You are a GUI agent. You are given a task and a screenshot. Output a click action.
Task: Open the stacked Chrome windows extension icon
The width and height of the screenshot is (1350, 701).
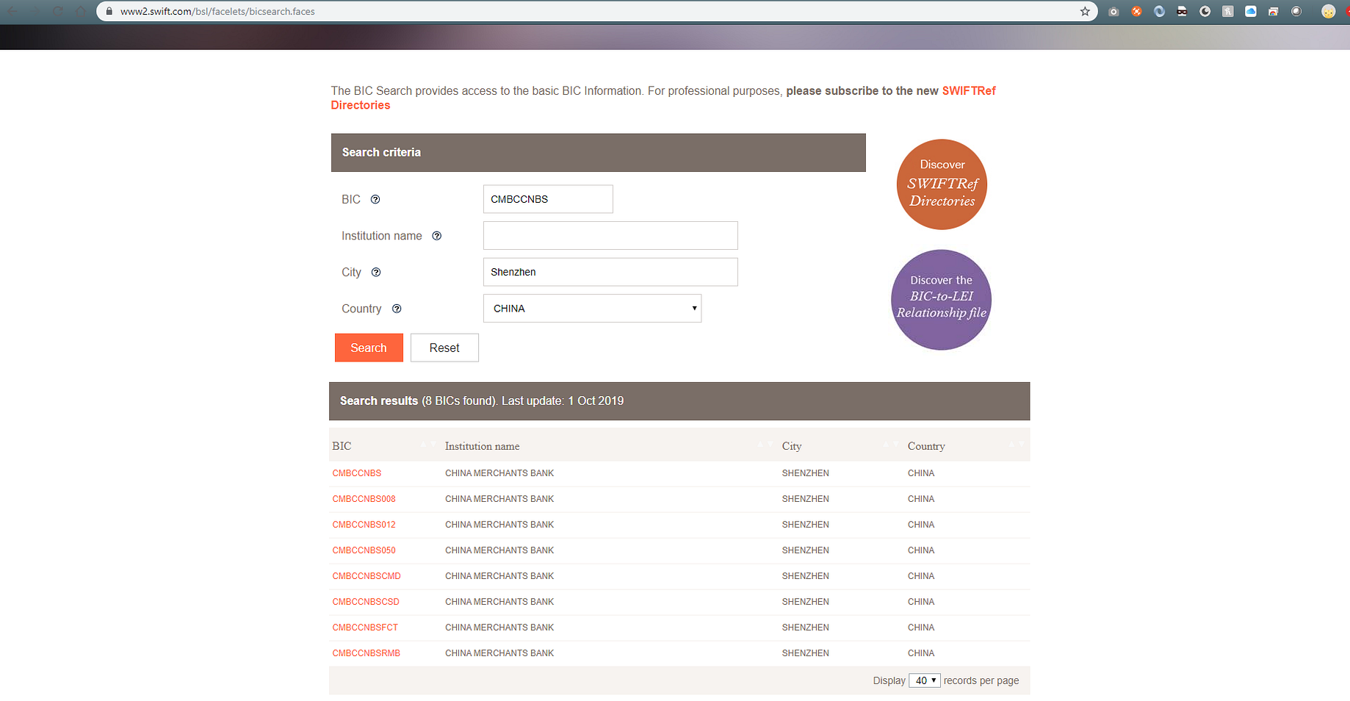click(x=1273, y=11)
